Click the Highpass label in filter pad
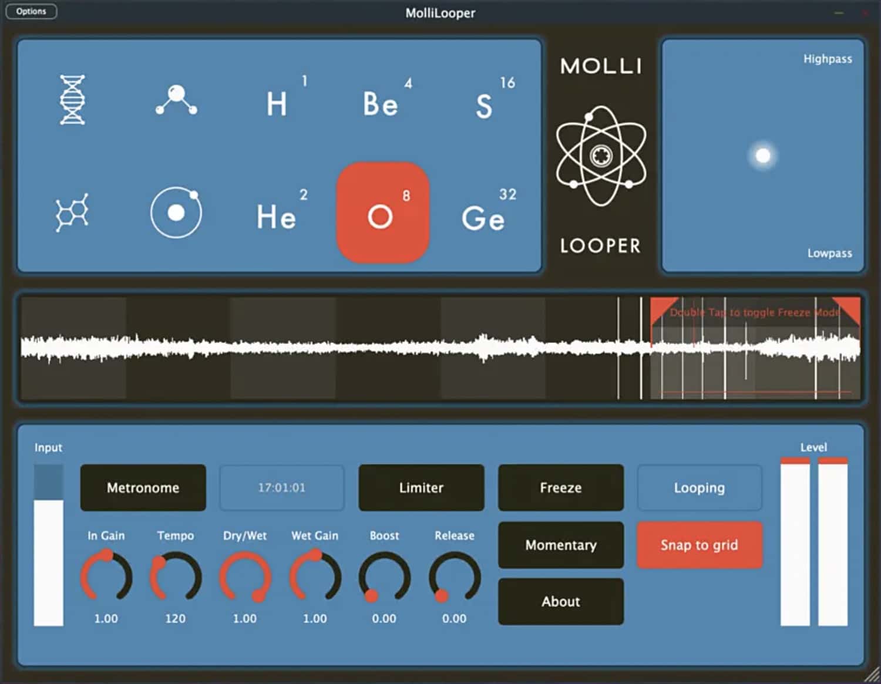This screenshot has height=684, width=881. [x=828, y=59]
